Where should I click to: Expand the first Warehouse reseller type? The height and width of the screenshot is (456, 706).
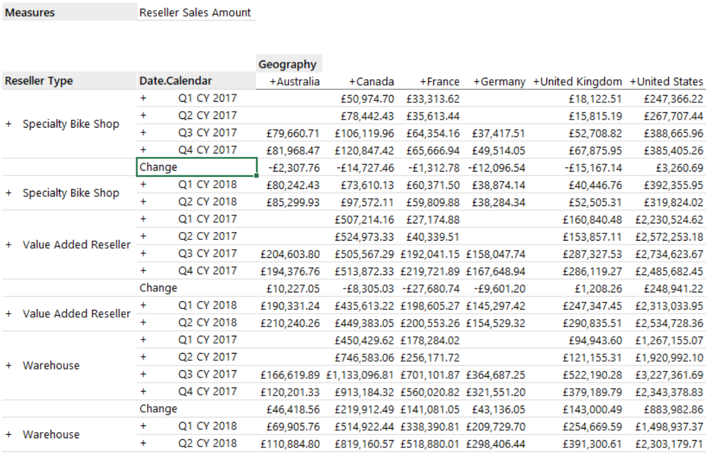tap(9, 366)
